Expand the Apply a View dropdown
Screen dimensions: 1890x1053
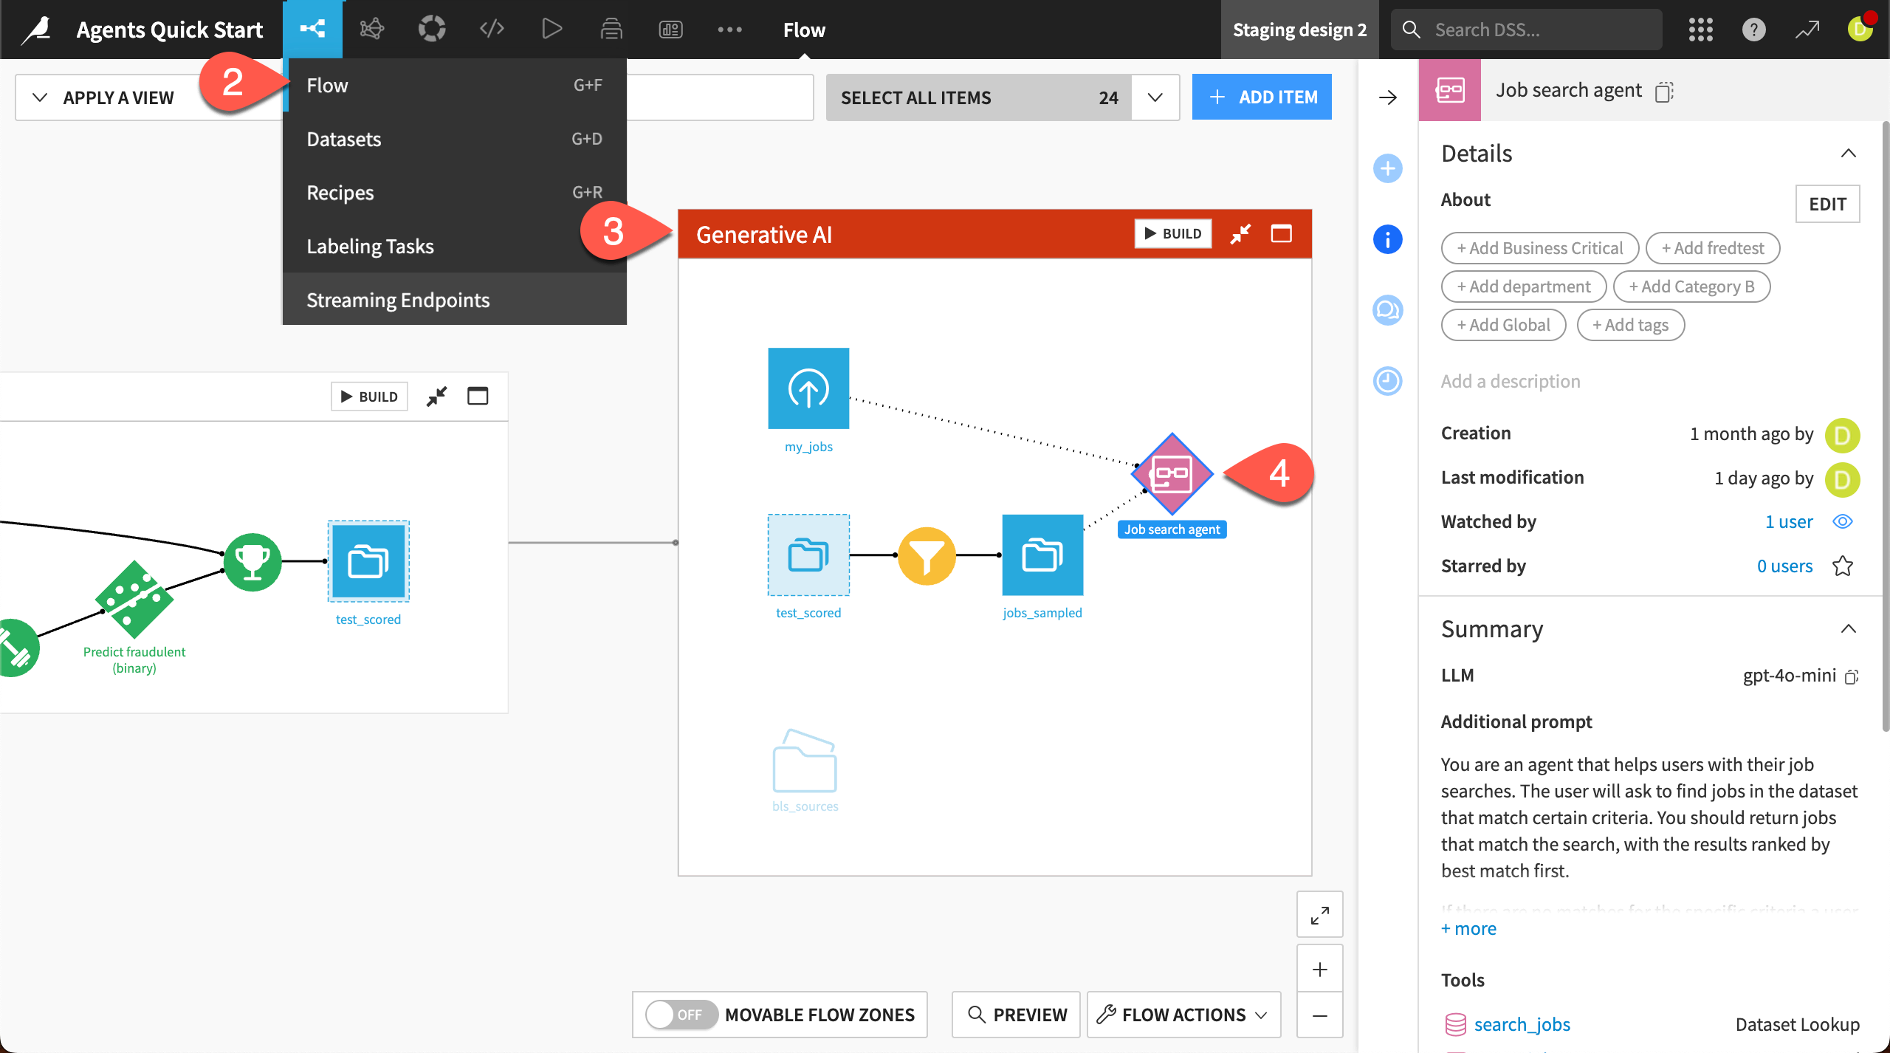click(x=106, y=96)
